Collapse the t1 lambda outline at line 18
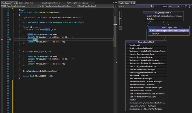Screen dimensions: 192x113 tap(14, 30)
